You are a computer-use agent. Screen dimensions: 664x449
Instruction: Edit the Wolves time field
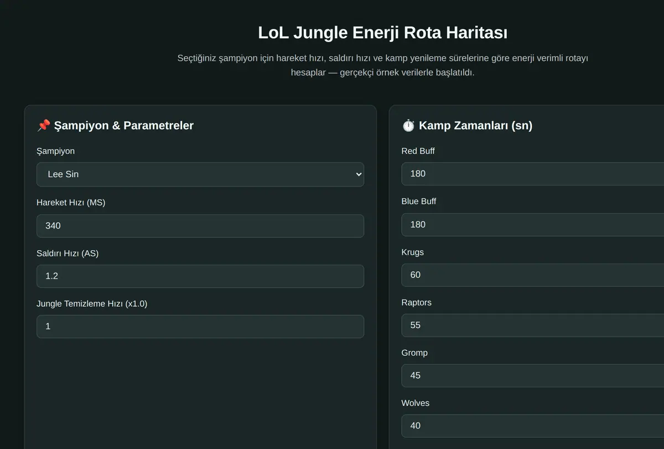pyautogui.click(x=533, y=426)
